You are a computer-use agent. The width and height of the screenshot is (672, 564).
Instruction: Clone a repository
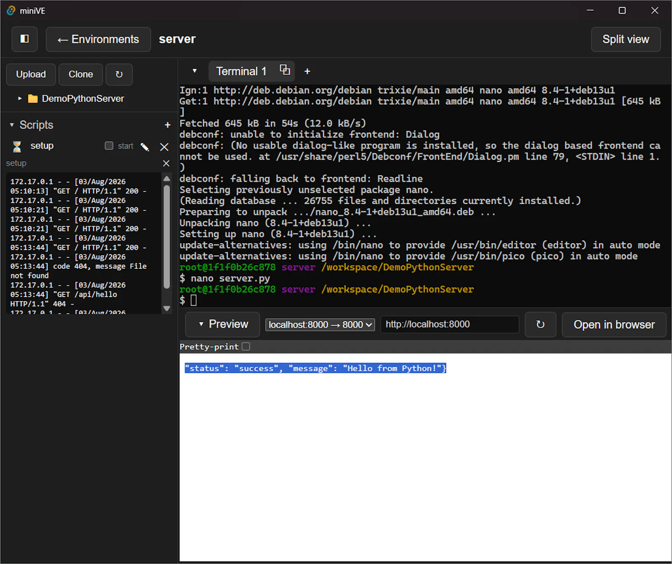point(81,74)
